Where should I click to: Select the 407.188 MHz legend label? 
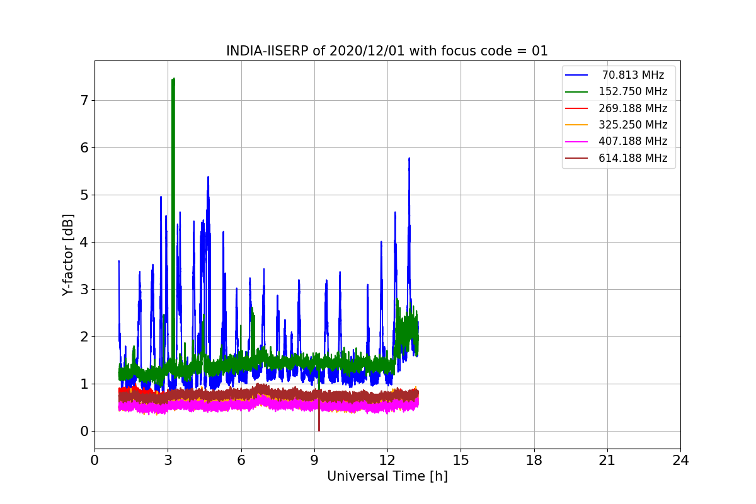tap(633, 142)
